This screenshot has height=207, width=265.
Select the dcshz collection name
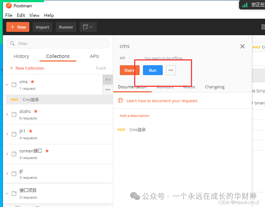click(x=25, y=111)
